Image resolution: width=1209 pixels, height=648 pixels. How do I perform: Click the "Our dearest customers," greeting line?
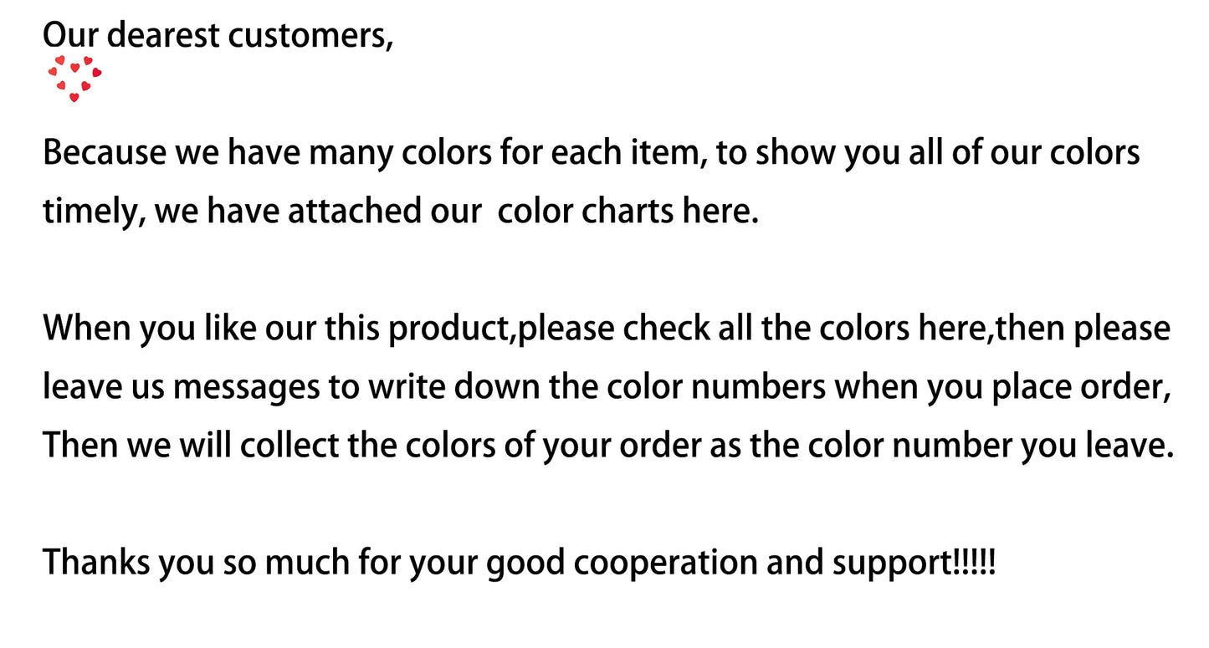click(x=218, y=34)
